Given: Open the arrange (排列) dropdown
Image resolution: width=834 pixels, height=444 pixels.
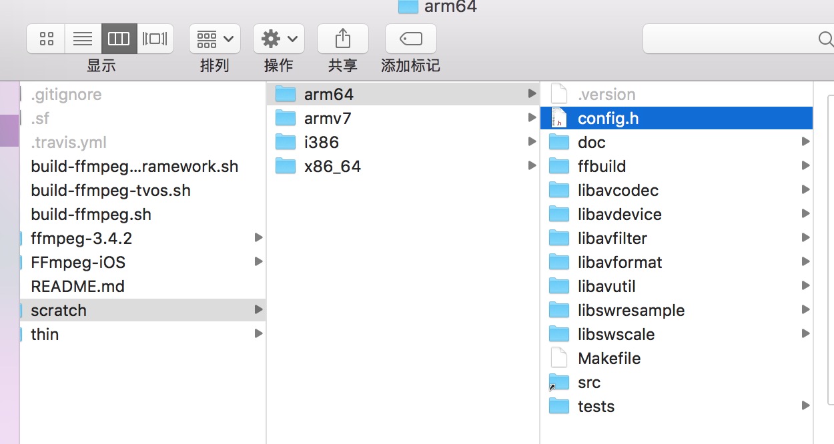Looking at the screenshot, I should pyautogui.click(x=215, y=39).
